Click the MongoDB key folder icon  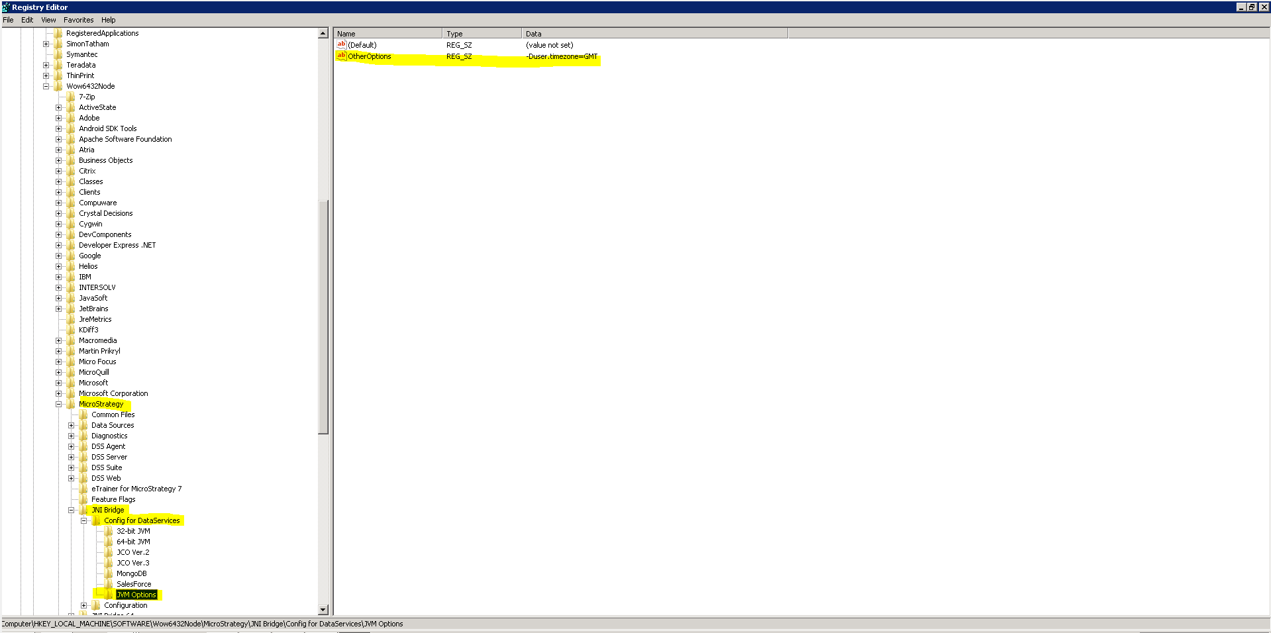109,573
